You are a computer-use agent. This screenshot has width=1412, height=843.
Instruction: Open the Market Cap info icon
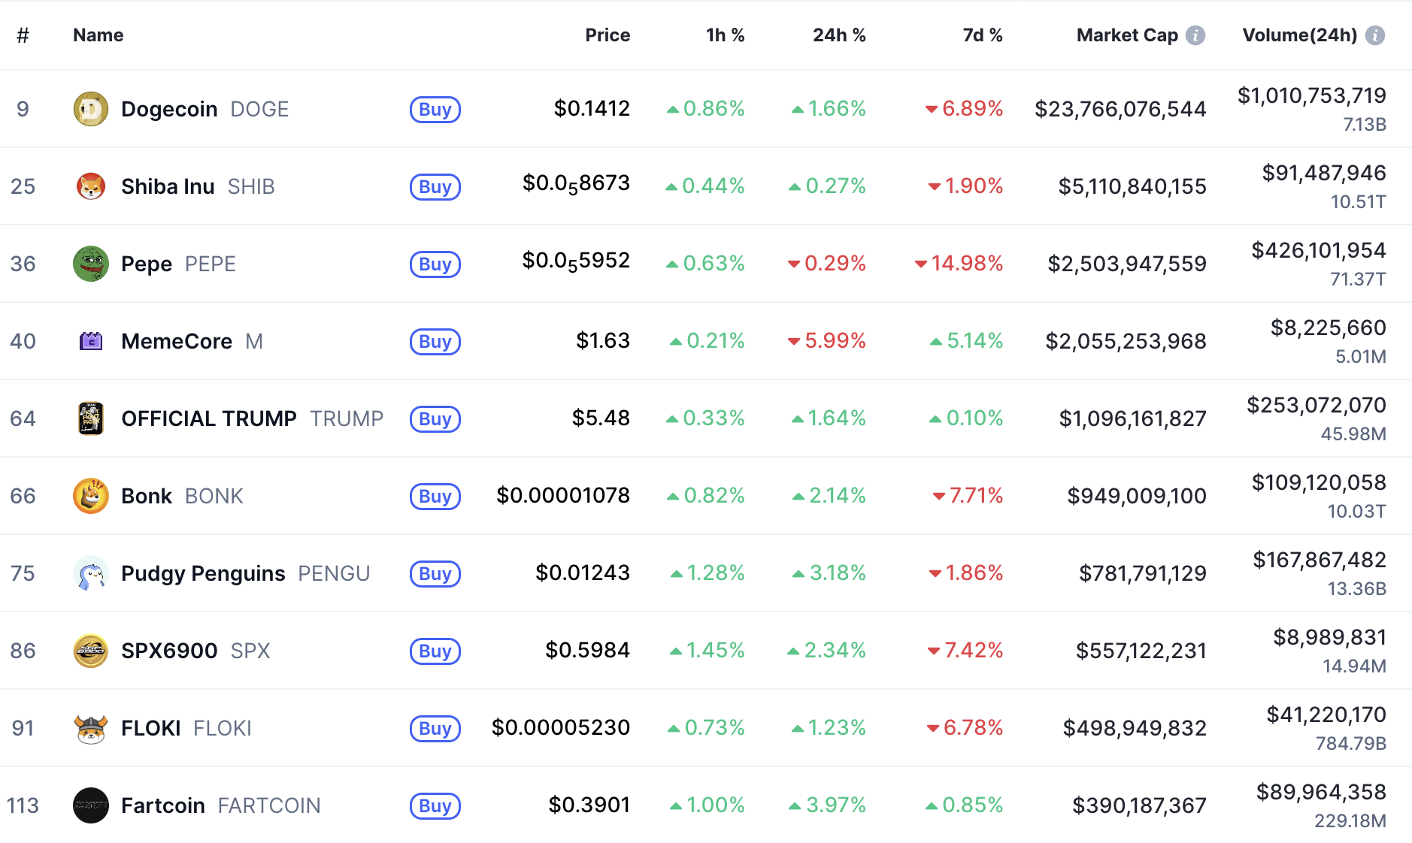point(1195,35)
